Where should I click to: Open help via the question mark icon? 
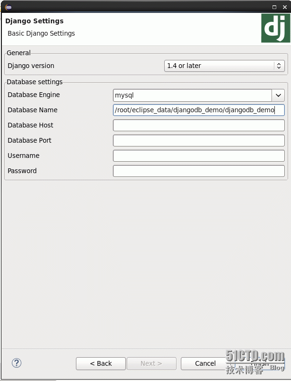(17, 363)
